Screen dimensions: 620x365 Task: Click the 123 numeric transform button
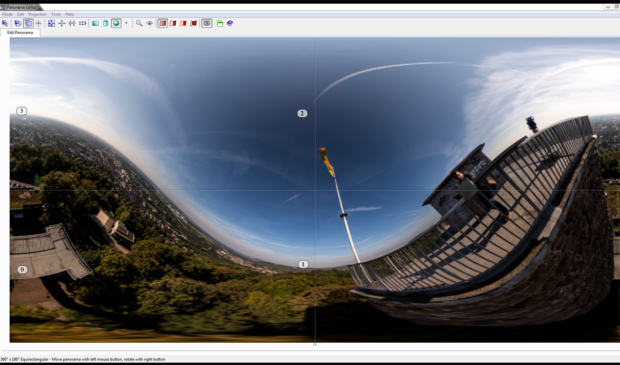click(83, 23)
